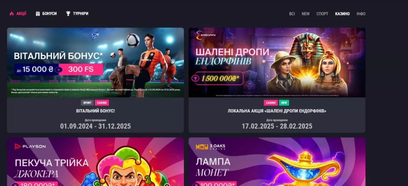
Task: Open Локальна акція «Шалені дропи ендорфінів» link
Action: point(277,111)
